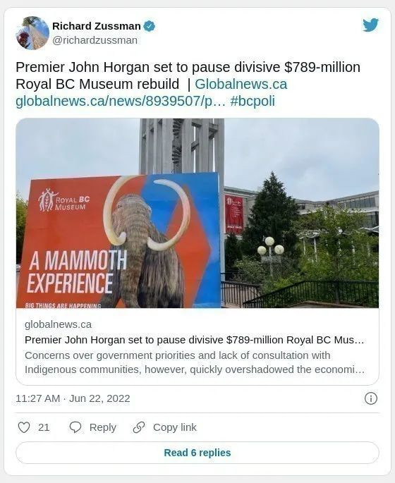This screenshot has width=395, height=483.
Task: Click the reply speech bubble icon
Action: [x=75, y=427]
